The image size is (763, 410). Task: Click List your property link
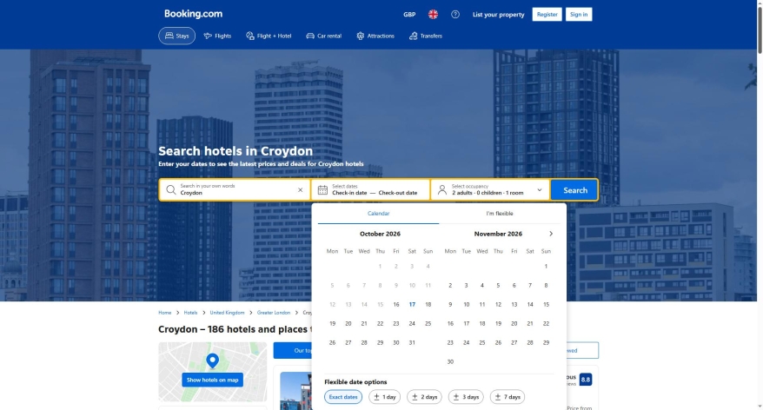click(498, 15)
